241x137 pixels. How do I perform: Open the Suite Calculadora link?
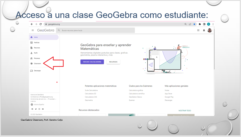91,90
